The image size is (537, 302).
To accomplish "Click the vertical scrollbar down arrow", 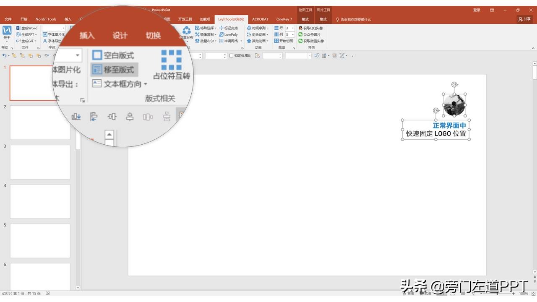I will pyautogui.click(x=534, y=272).
